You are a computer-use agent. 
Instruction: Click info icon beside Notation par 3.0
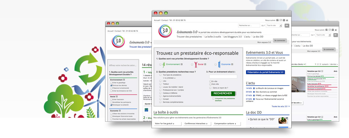point(322,71)
